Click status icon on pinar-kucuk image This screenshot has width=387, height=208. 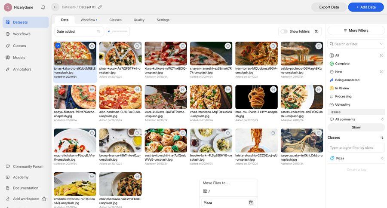click(x=137, y=46)
